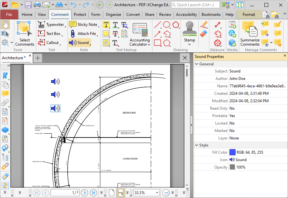Click the page number input field
Screen dimensions: 288x198
coord(65,193)
